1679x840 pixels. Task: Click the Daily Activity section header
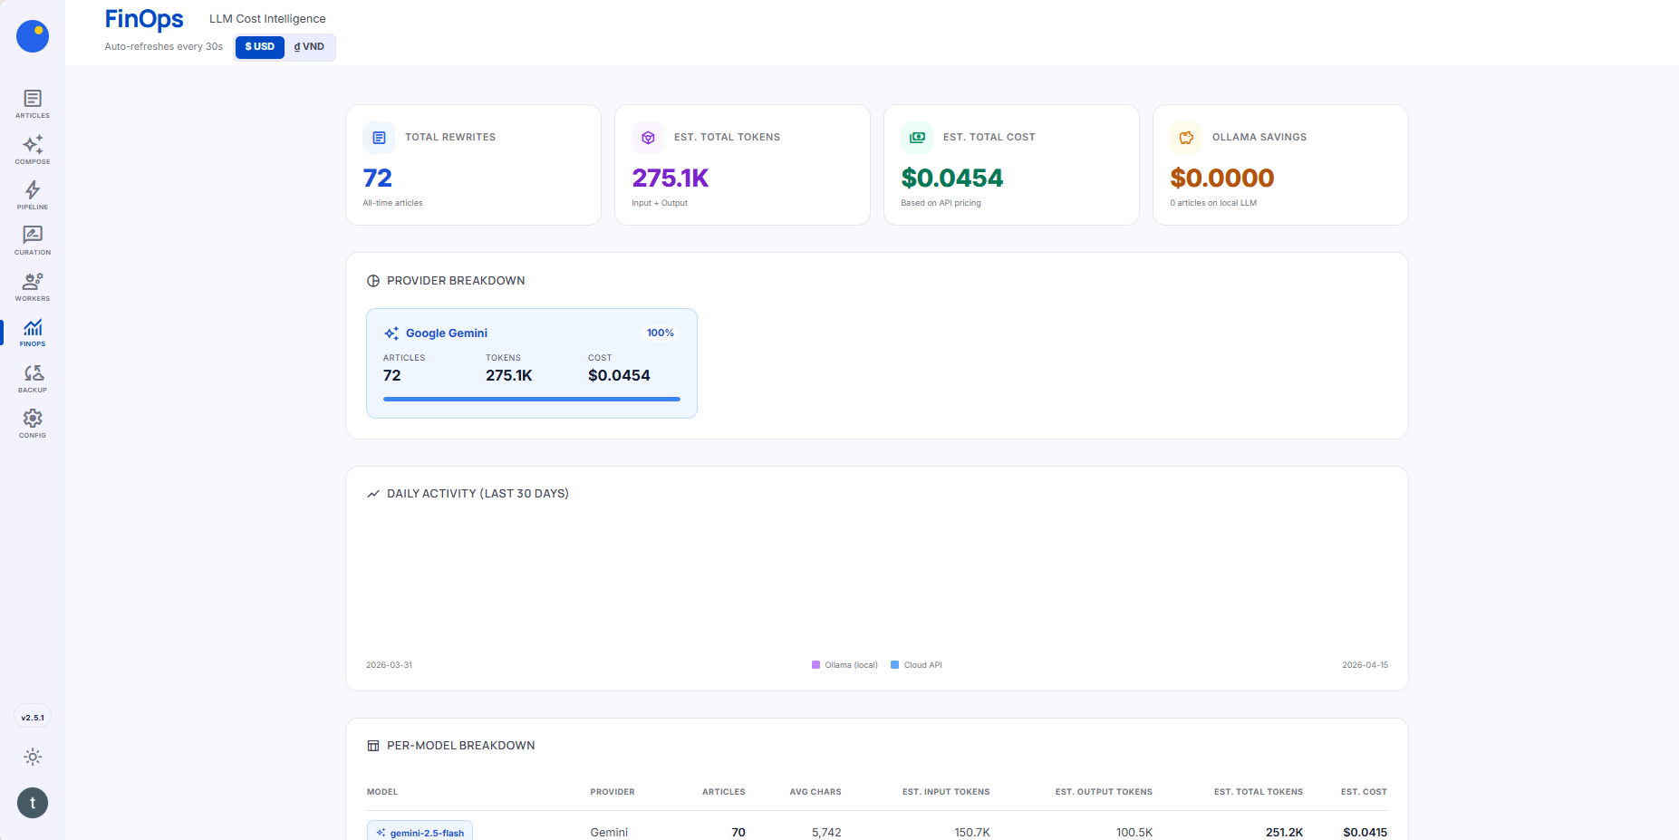(x=468, y=493)
